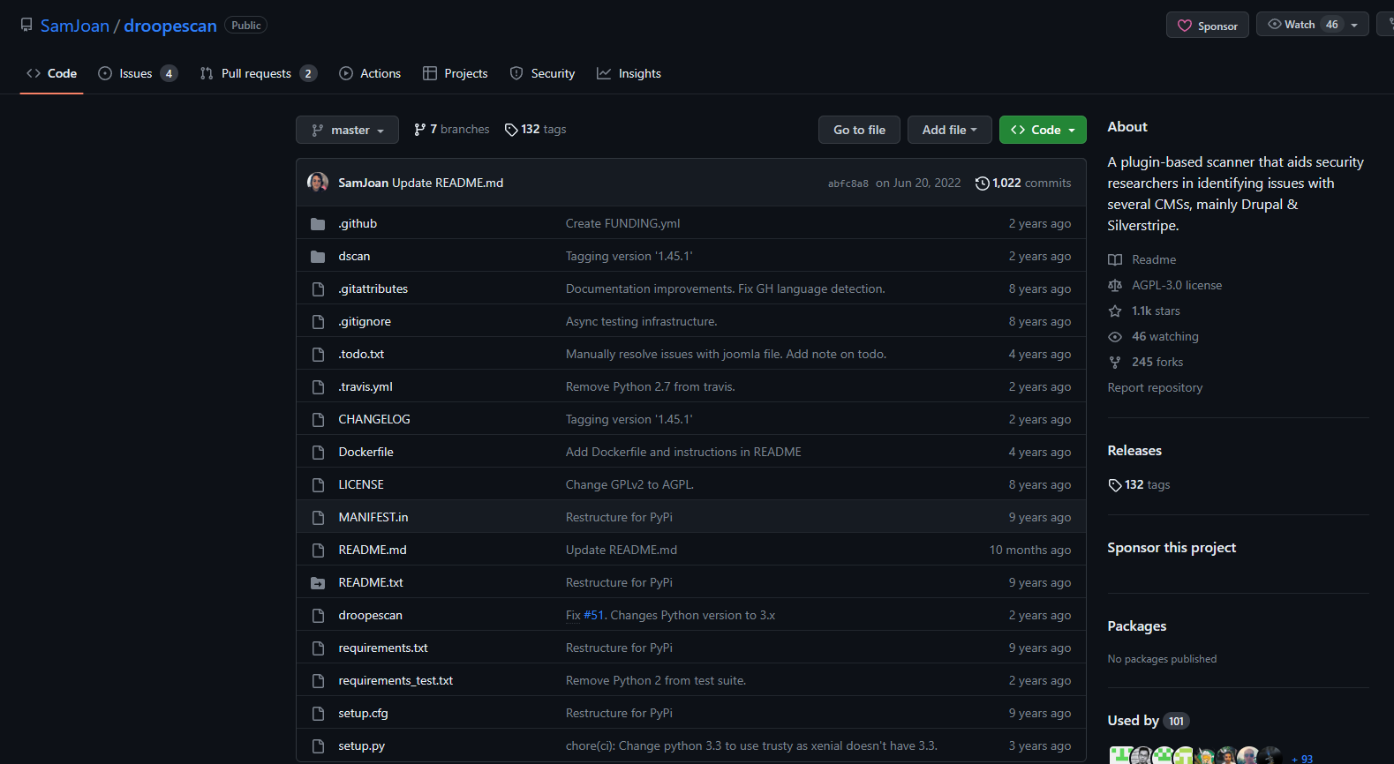This screenshot has height=764, width=1394.
Task: Open 'Update README.md' message in latest commit header
Action: 448,184
